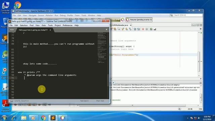Screen dimensions: 215x121
Task: Toggle bookmark icon in NetBeans editor toolbar
Action: (130, 29)
